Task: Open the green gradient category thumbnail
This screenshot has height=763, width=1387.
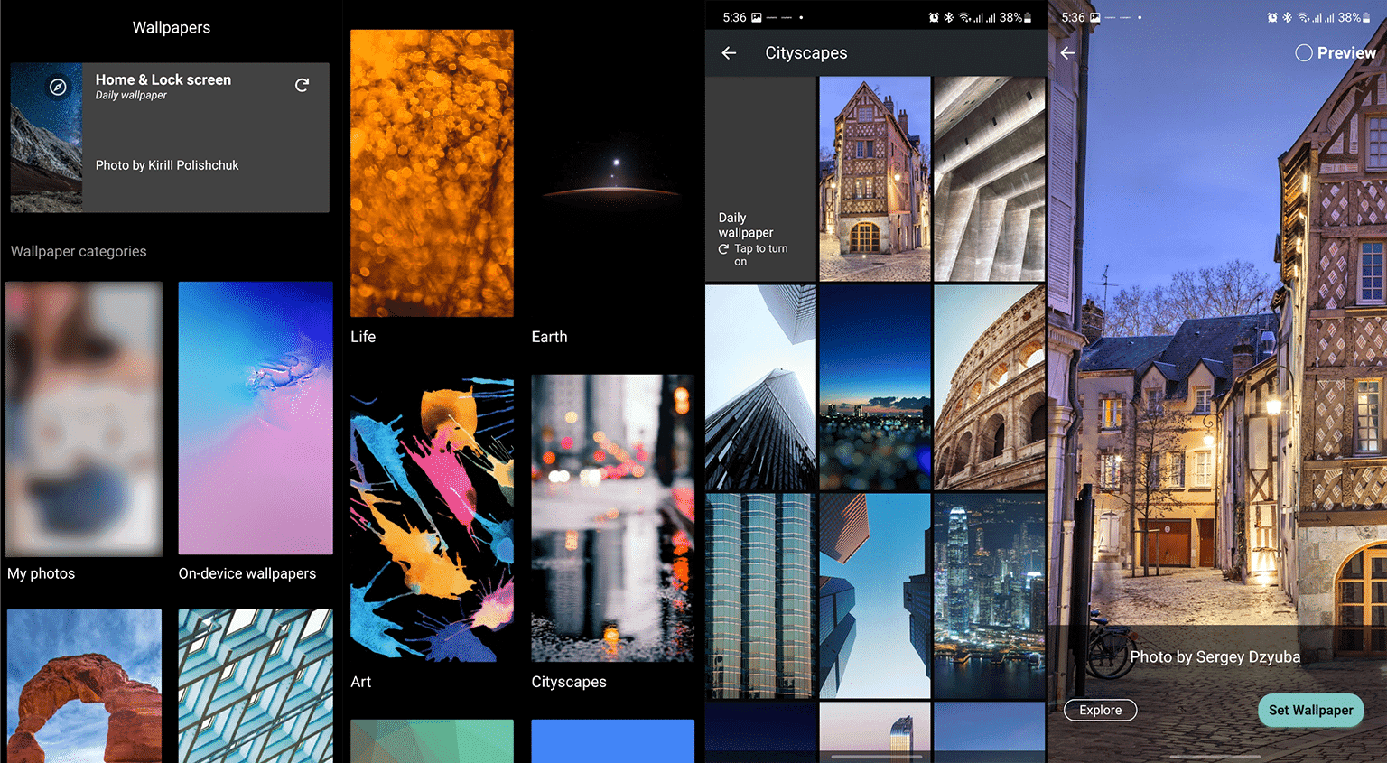Action: [432, 741]
